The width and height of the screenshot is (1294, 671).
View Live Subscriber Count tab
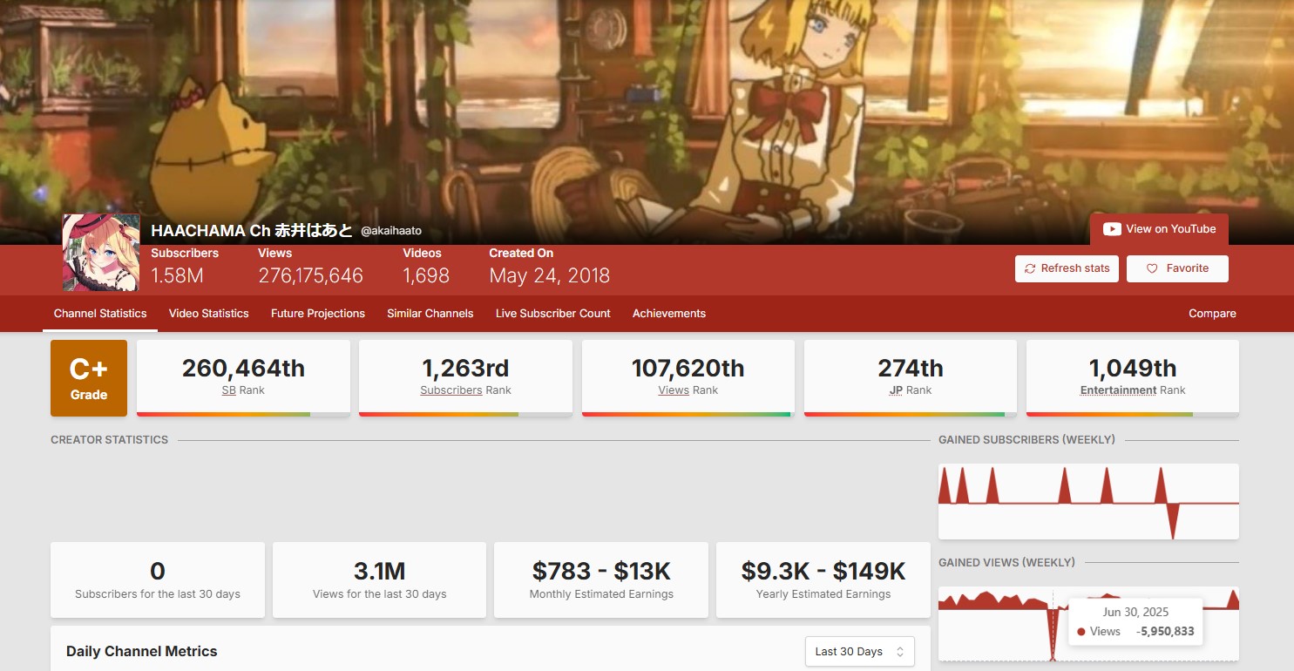553,314
